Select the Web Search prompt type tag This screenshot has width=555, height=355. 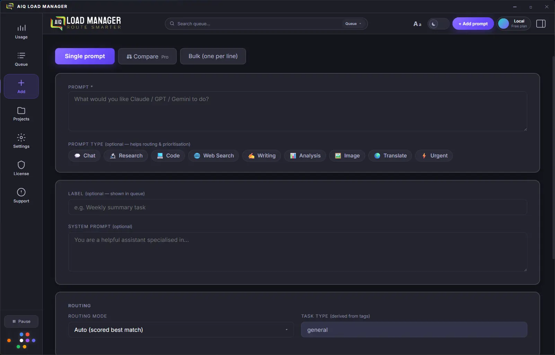click(213, 156)
